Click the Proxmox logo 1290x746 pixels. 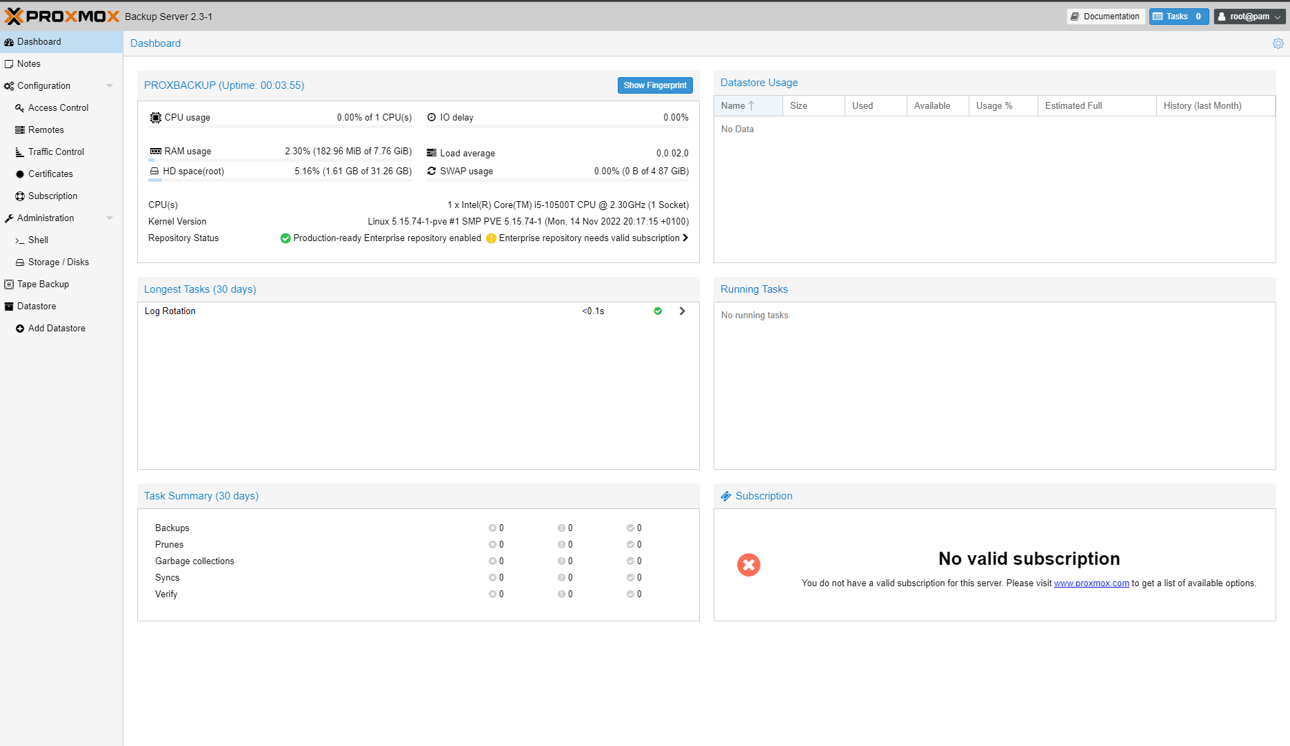point(62,17)
